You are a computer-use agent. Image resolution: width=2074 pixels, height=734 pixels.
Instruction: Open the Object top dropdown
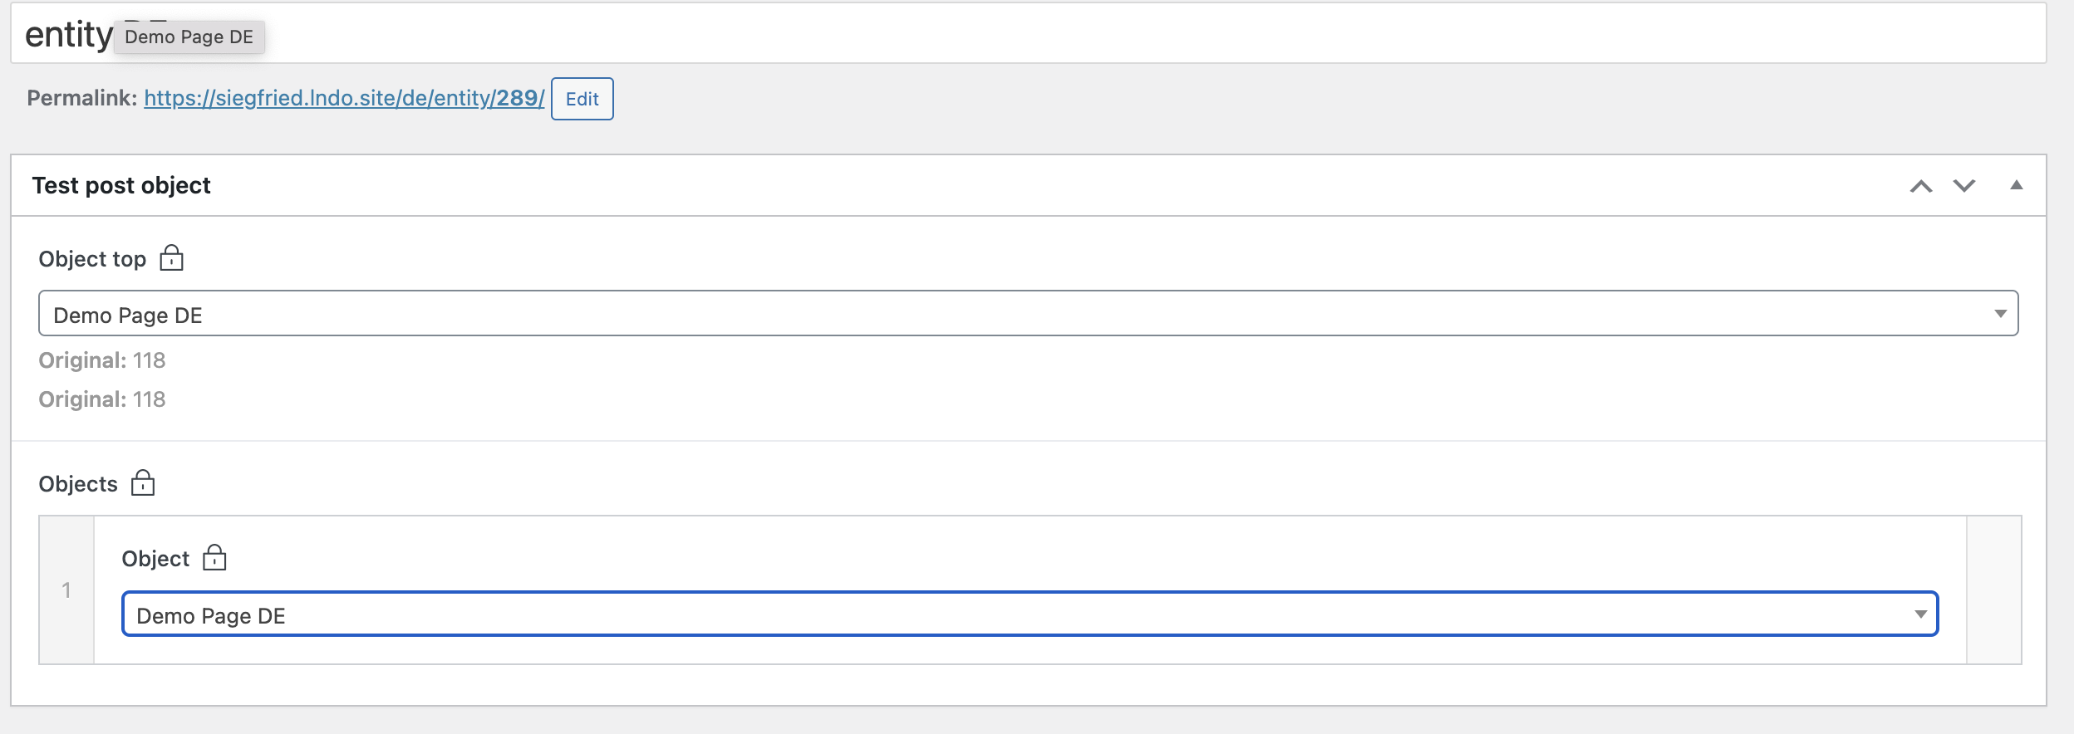point(1028,313)
